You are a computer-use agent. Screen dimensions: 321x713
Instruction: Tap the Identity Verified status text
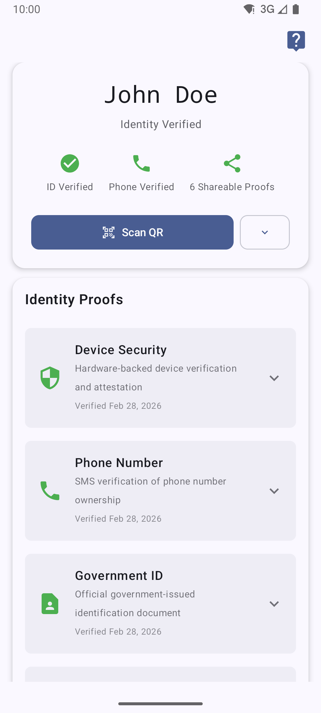tap(160, 124)
